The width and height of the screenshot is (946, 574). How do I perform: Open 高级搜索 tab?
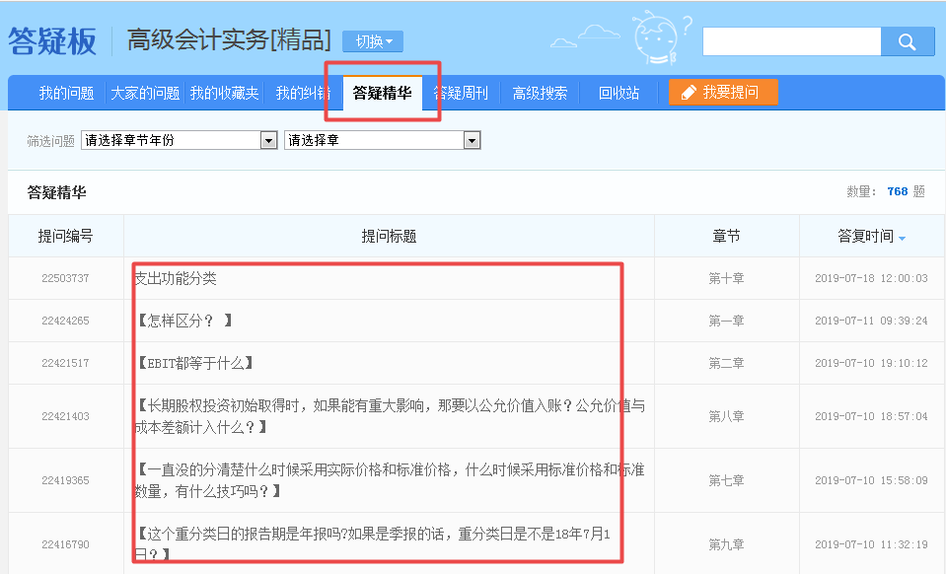[540, 94]
